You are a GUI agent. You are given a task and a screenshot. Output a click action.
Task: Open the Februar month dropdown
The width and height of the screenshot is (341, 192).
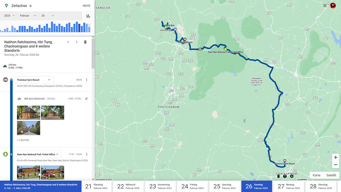click(26, 16)
